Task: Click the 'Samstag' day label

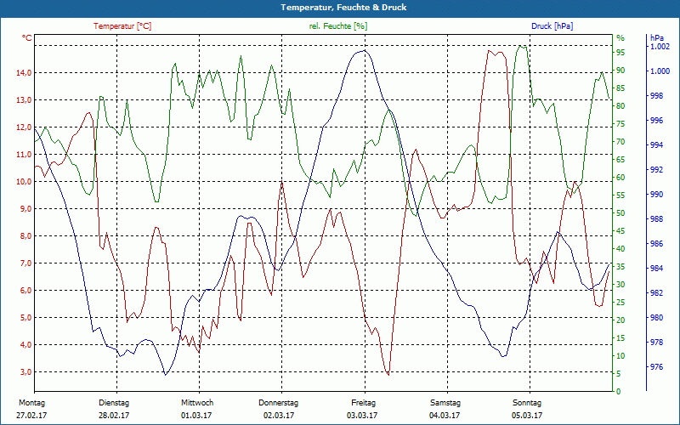Action: point(445,403)
